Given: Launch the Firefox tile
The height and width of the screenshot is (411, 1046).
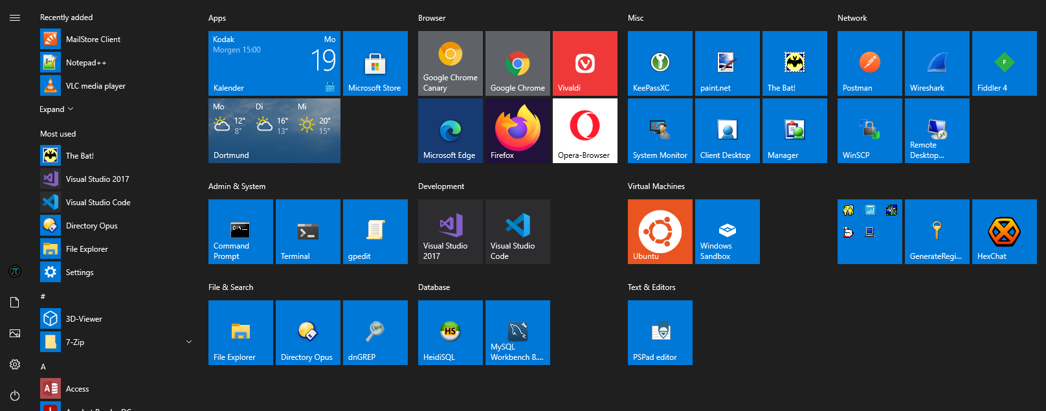Looking at the screenshot, I should coord(518,131).
